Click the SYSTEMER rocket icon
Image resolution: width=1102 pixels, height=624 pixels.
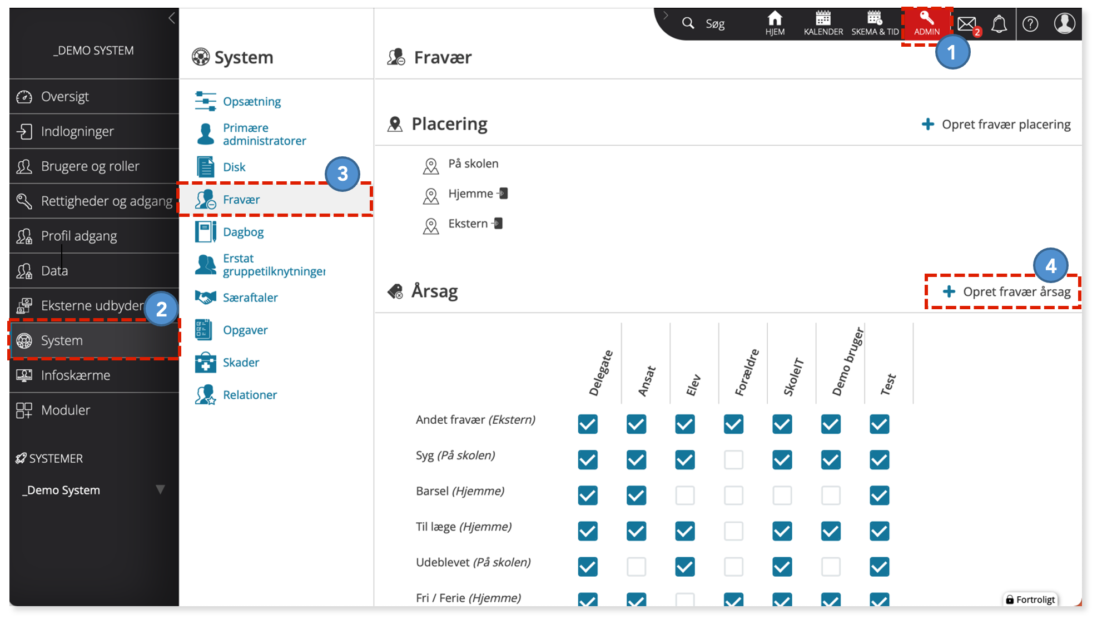pyautogui.click(x=21, y=458)
